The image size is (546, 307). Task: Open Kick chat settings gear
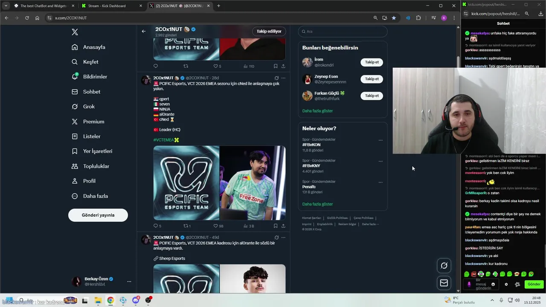(x=506, y=284)
